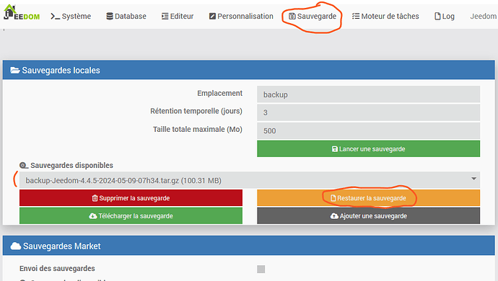Image resolution: width=498 pixels, height=281 pixels.
Task: Open Moteur de tâches menu
Action: [385, 16]
